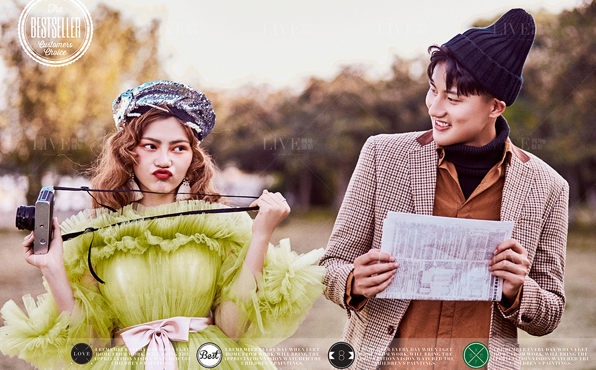Click the pink bow on the green dress

(159, 335)
